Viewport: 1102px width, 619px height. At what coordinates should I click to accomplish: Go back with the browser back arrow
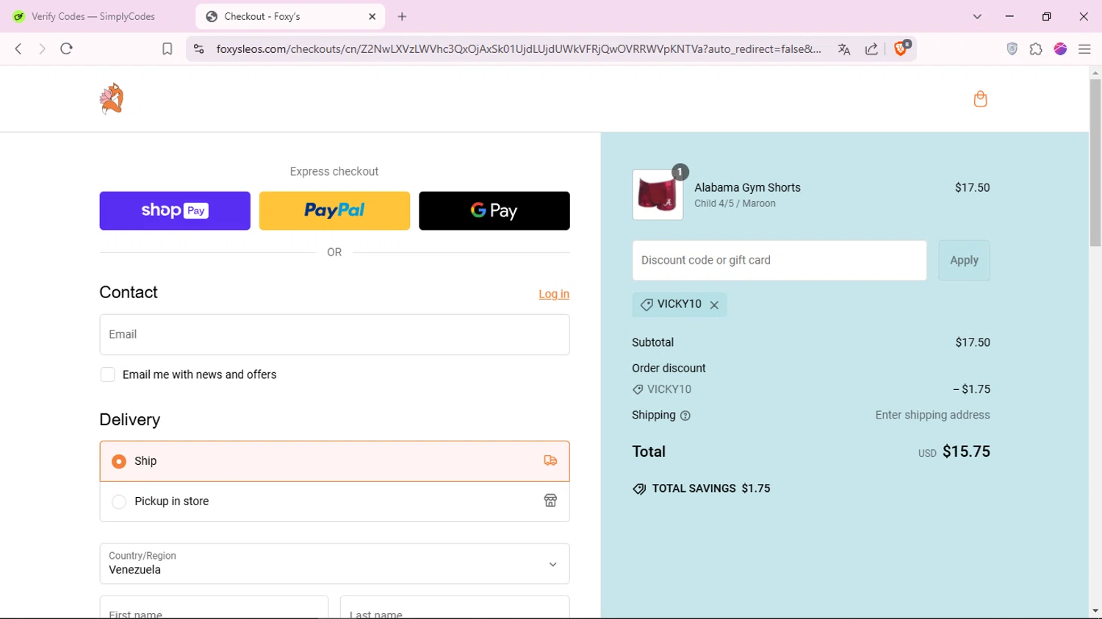18,48
